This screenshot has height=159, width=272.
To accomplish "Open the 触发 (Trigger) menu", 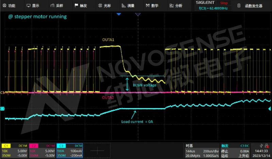I will [80, 5].
